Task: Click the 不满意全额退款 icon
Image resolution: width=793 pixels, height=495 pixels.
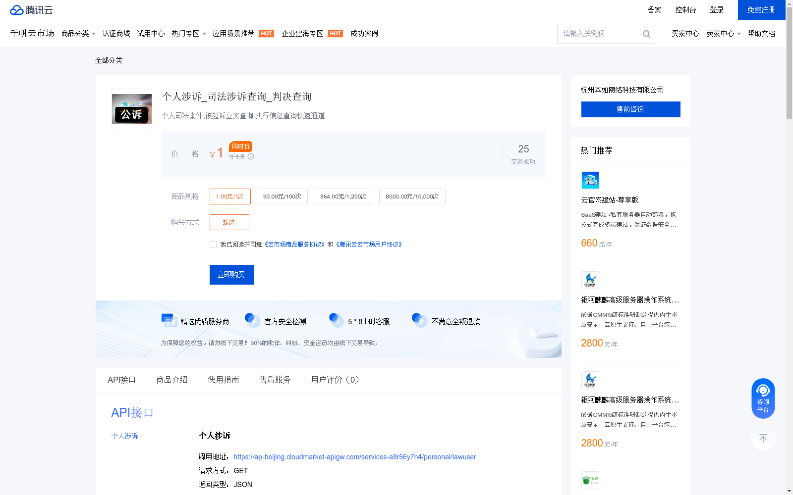Action: (x=419, y=320)
